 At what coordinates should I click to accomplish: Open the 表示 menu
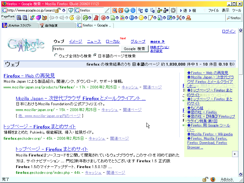click(225, 10)
